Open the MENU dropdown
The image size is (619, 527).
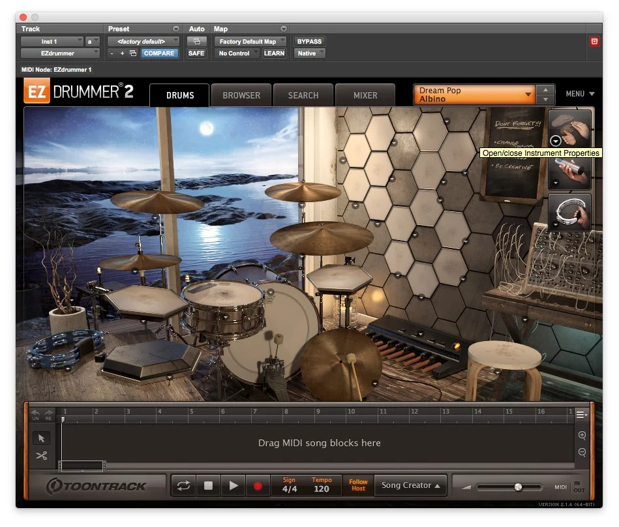pos(580,94)
